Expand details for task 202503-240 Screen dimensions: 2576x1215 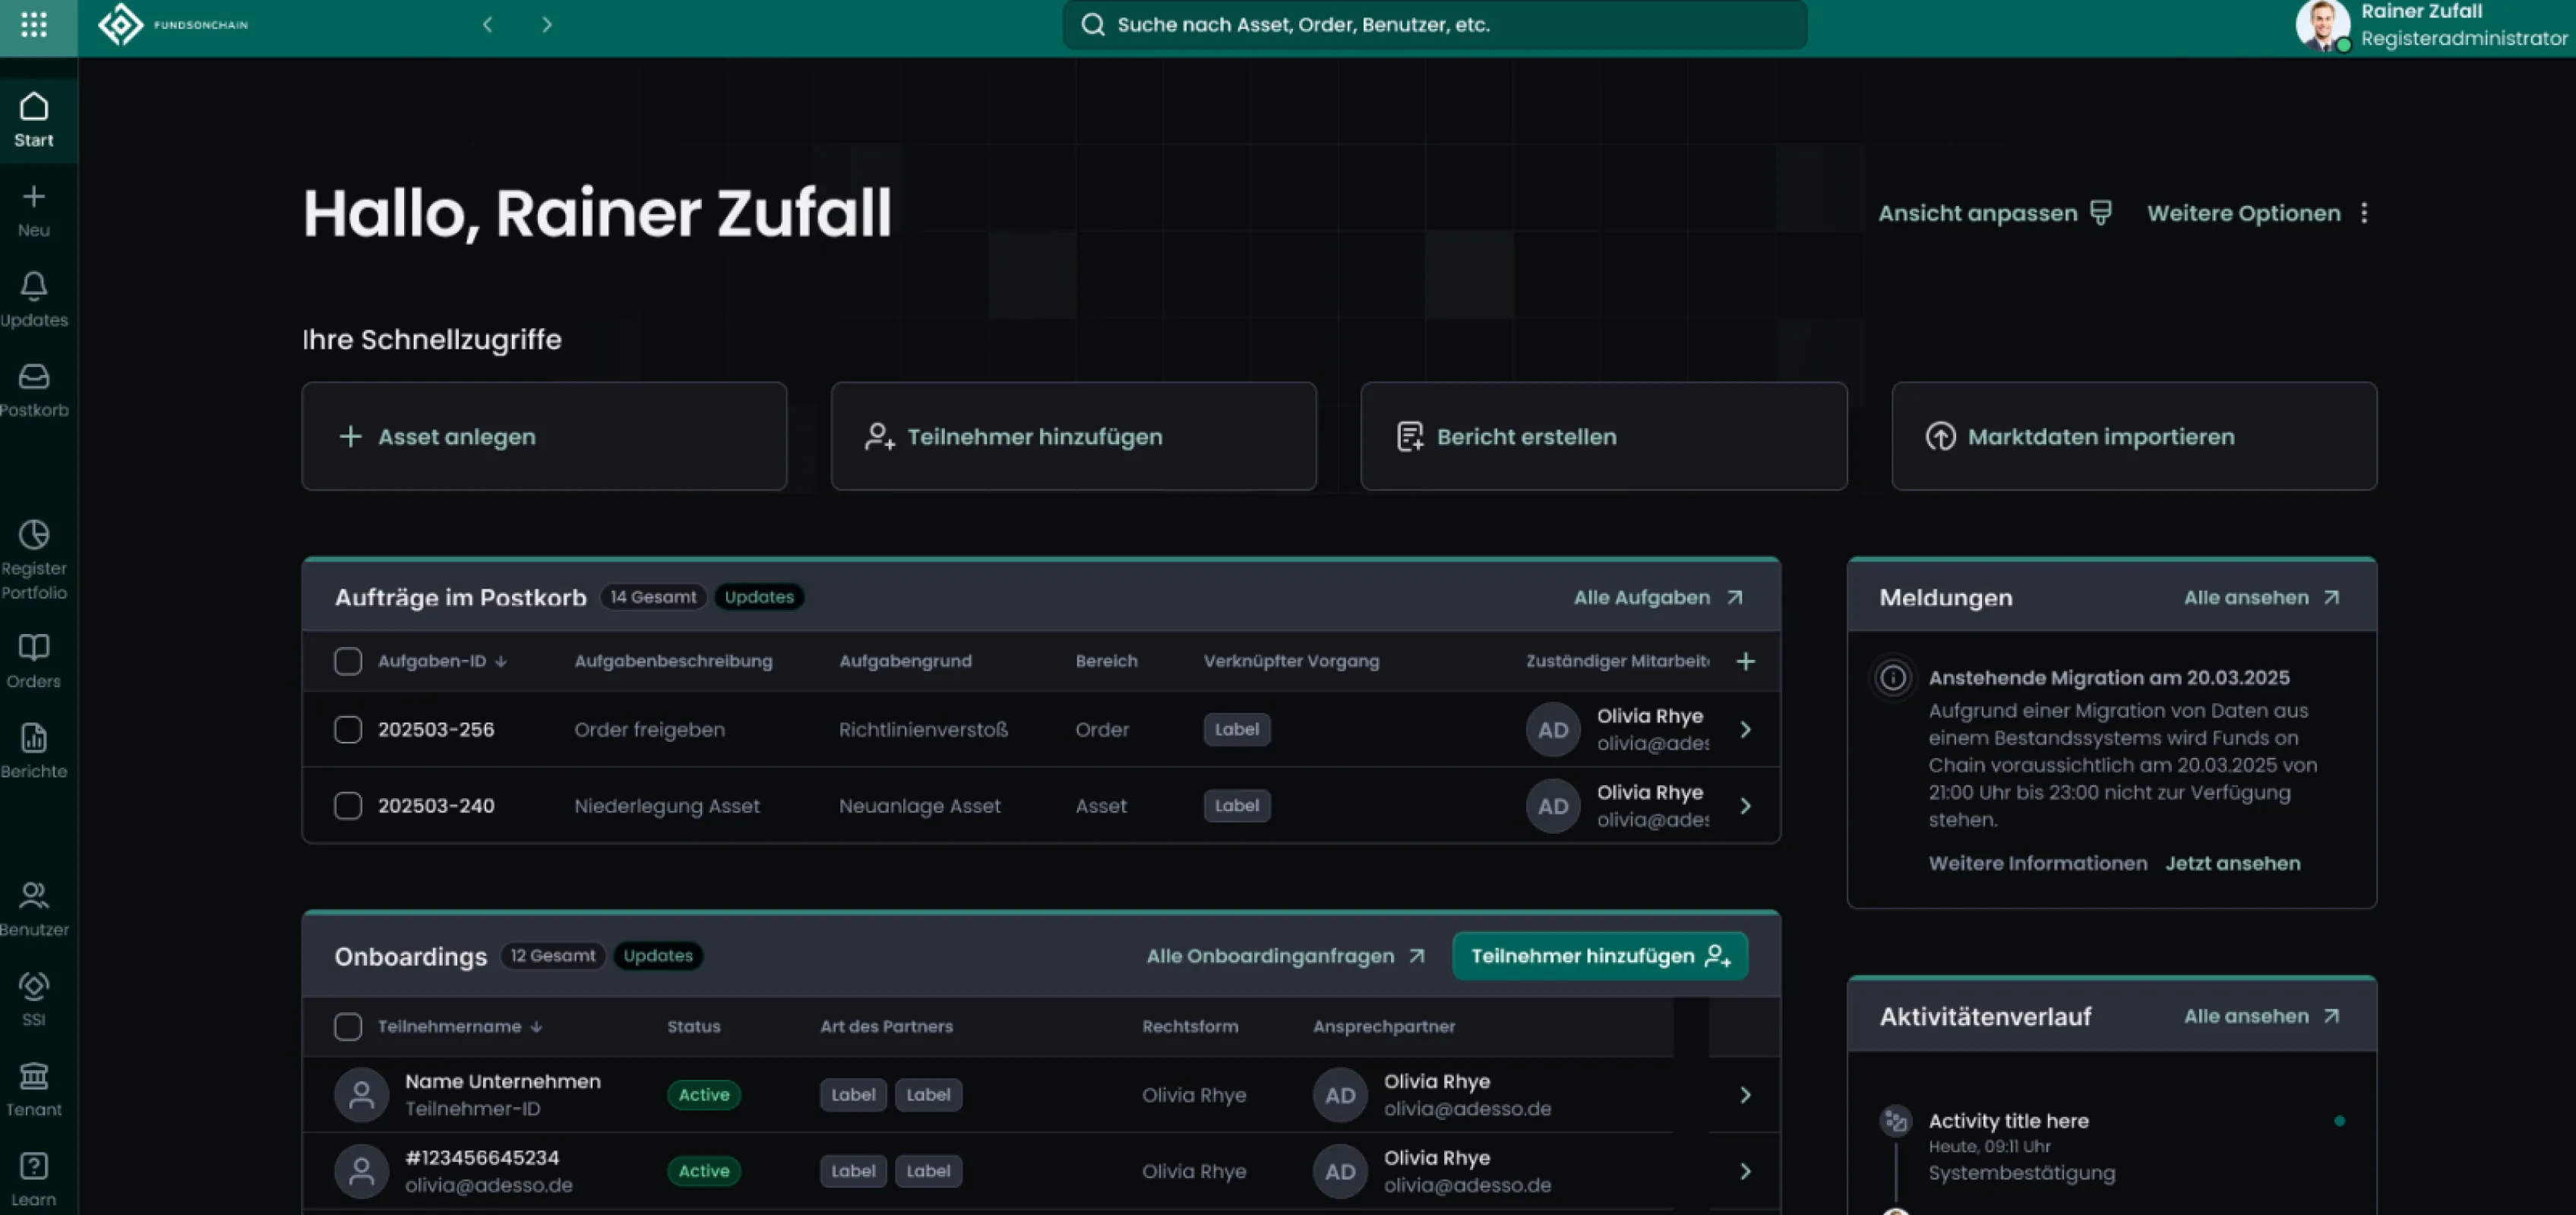(1746, 805)
